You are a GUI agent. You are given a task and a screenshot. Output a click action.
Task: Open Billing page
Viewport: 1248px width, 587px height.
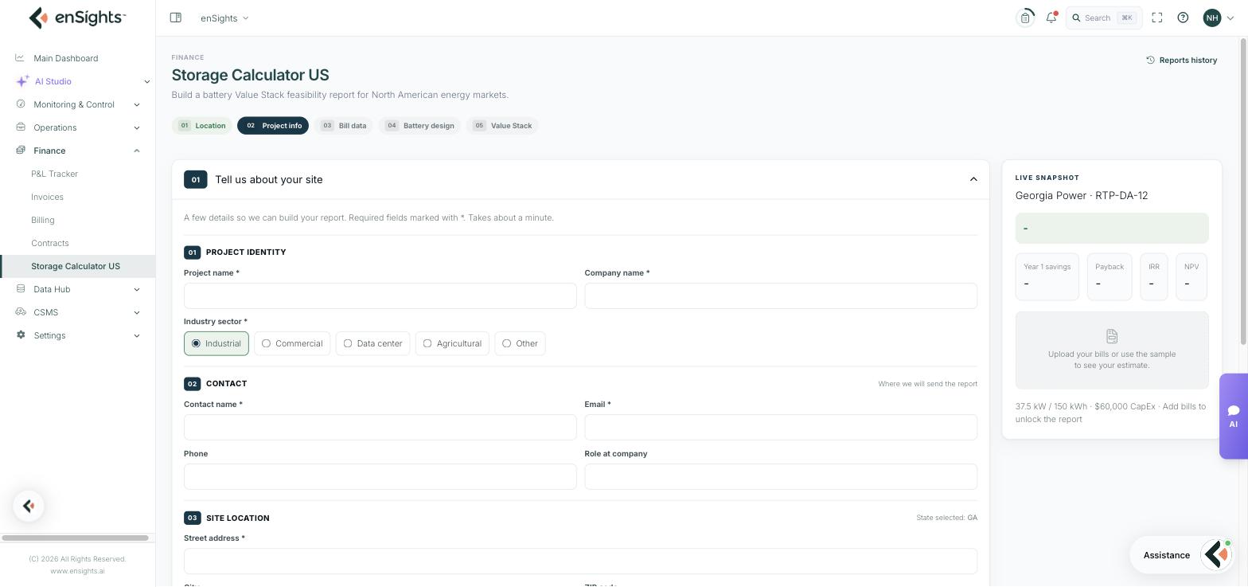click(43, 220)
